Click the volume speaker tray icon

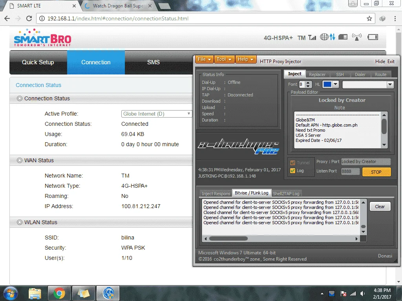pos(362,294)
